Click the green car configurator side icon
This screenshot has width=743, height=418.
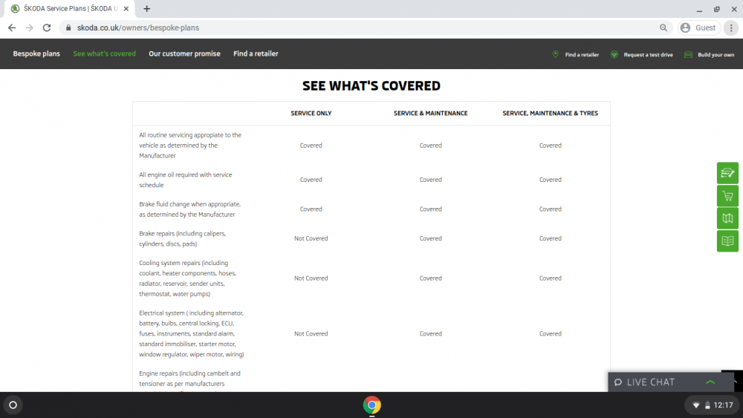coord(727,173)
